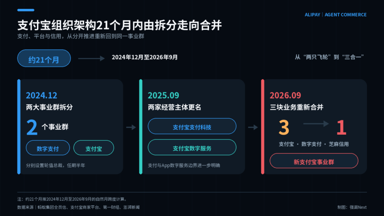
Task: Click the AGENT COMMERCE label
Action: pyautogui.click(x=346, y=15)
